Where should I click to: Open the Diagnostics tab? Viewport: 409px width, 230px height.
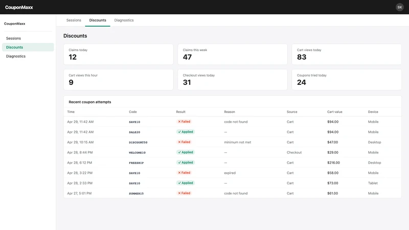124,20
